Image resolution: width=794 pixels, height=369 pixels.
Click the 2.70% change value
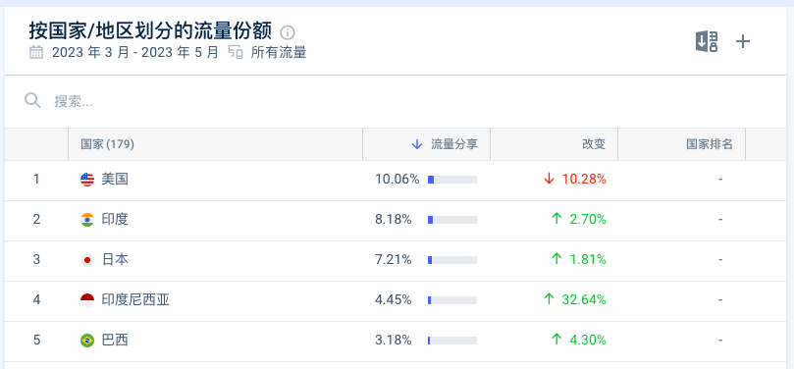tap(588, 219)
